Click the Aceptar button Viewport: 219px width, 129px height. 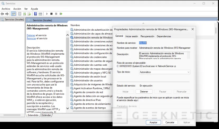coord(153,122)
